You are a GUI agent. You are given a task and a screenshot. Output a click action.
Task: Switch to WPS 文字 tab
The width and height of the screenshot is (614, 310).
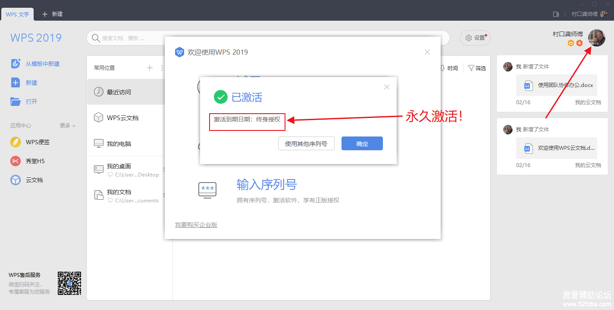(x=17, y=14)
